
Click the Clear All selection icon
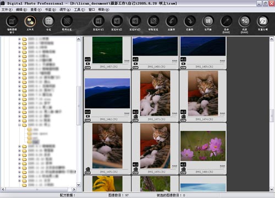click(67, 21)
